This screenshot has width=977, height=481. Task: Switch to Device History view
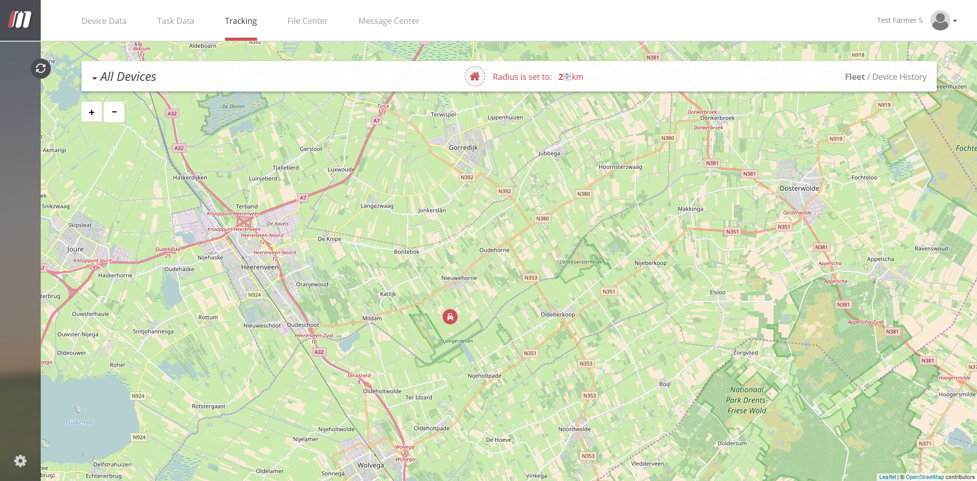[x=899, y=77]
